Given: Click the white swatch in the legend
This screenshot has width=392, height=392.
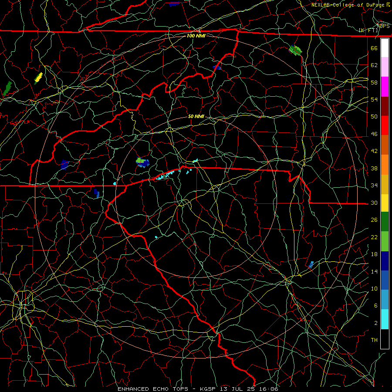Looking at the screenshot, I should 385,48.
